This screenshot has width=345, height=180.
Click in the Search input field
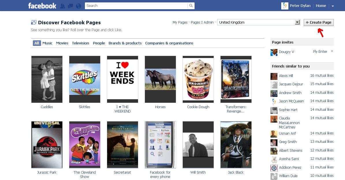click(x=136, y=6)
